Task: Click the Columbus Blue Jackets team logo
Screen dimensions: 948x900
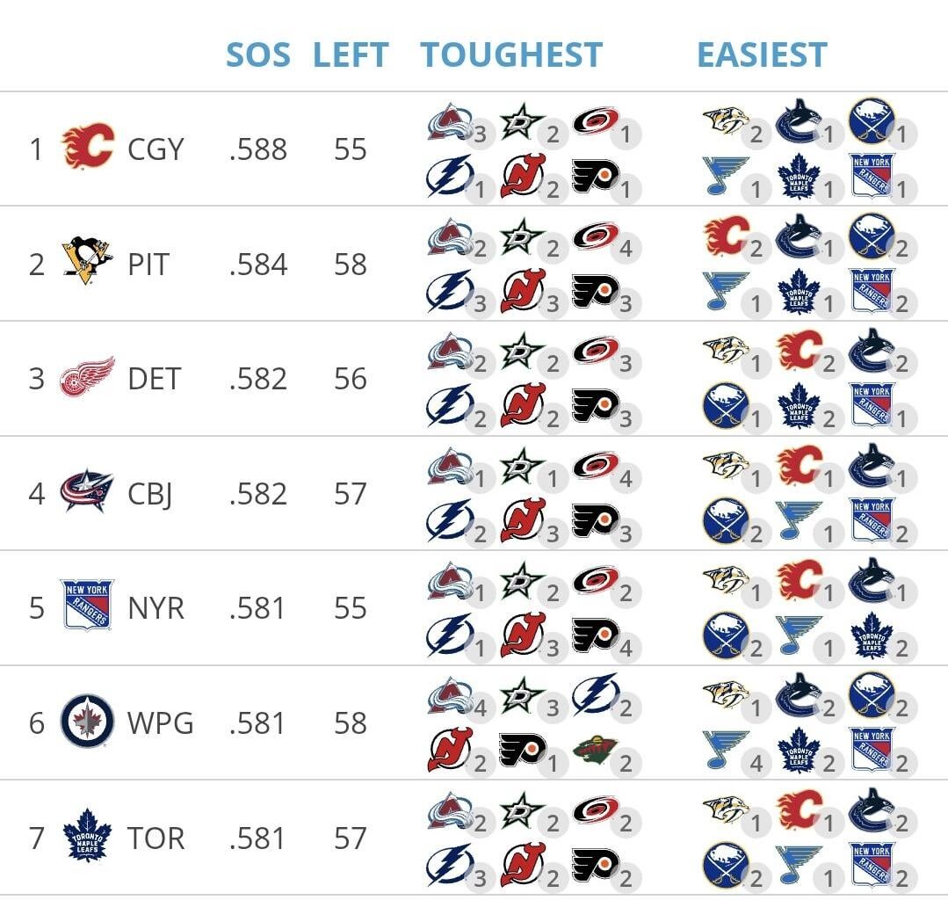Action: pyautogui.click(x=88, y=492)
